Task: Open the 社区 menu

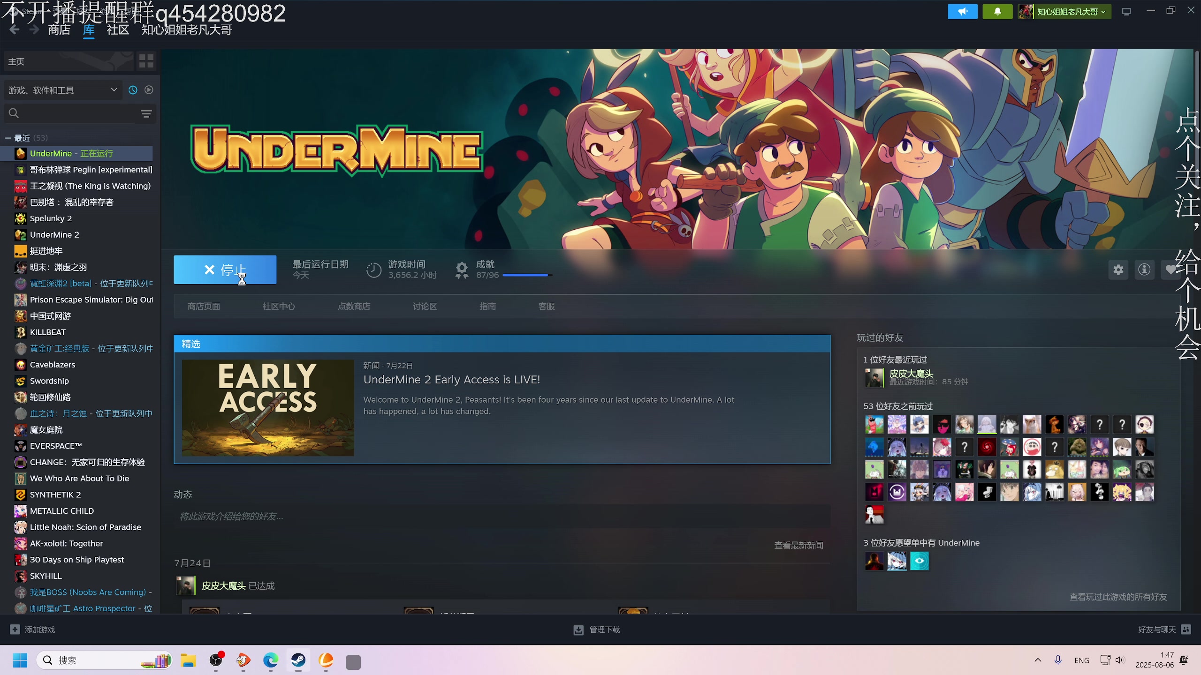Action: click(118, 30)
